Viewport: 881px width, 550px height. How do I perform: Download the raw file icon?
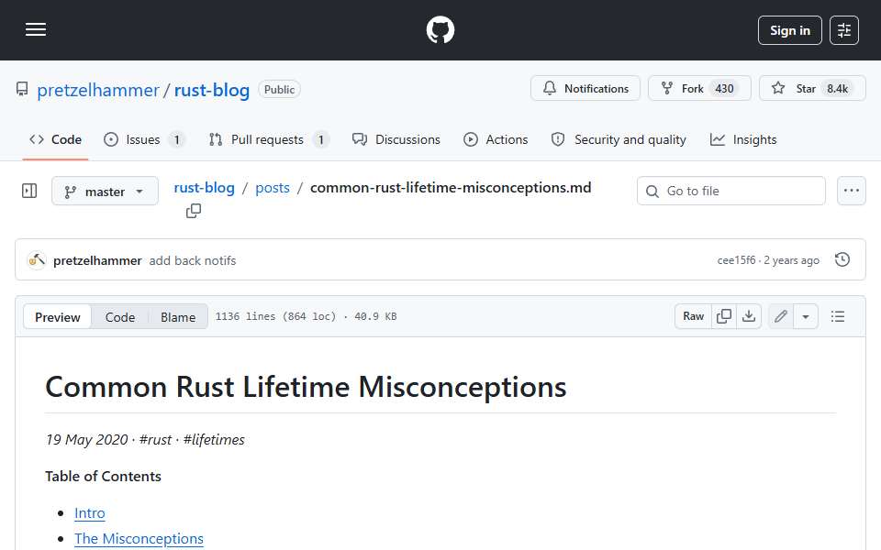(749, 316)
